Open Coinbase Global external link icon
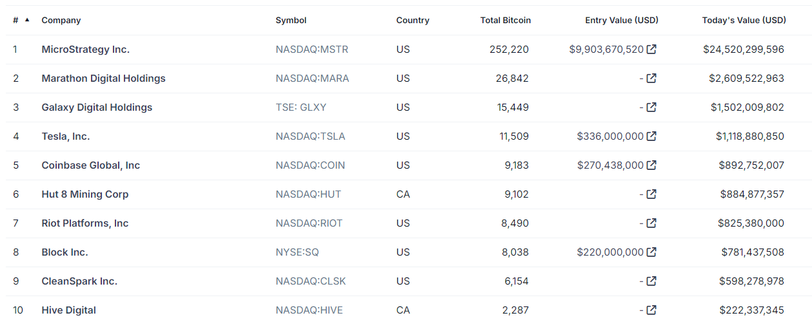 [x=651, y=165]
